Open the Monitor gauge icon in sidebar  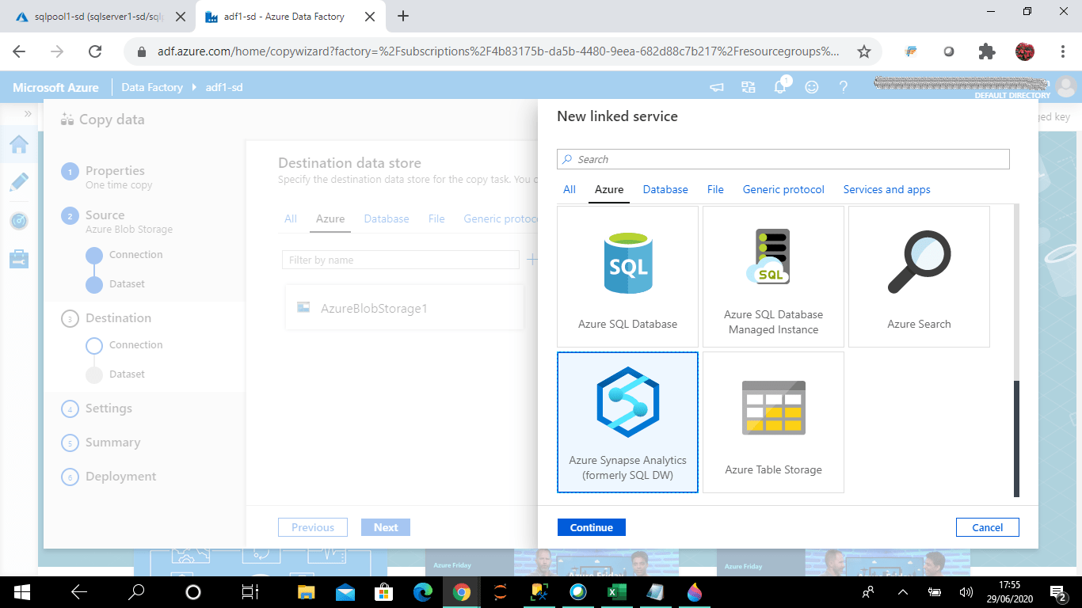pos(19,221)
